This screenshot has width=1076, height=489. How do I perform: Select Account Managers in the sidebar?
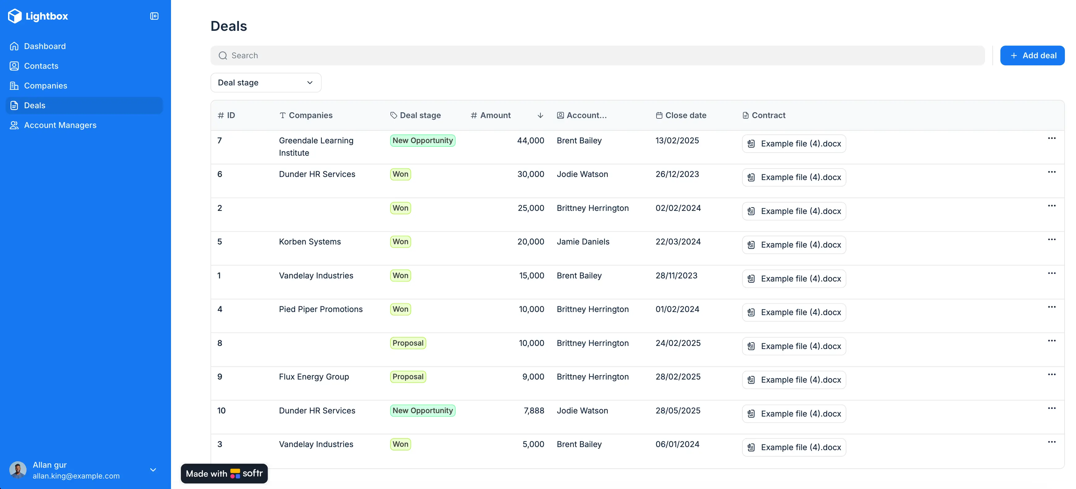click(x=60, y=125)
